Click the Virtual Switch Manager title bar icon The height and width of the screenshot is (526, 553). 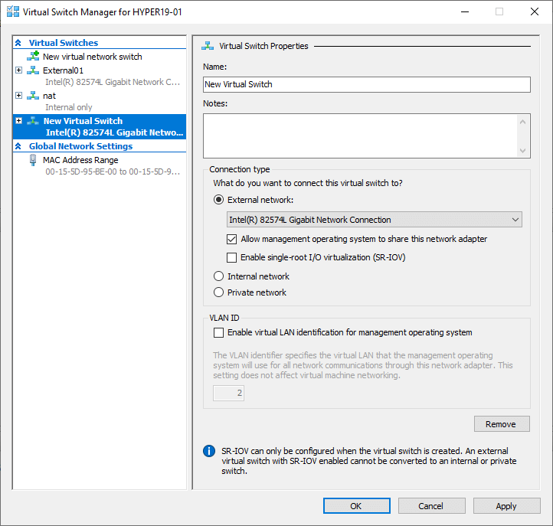(13, 11)
